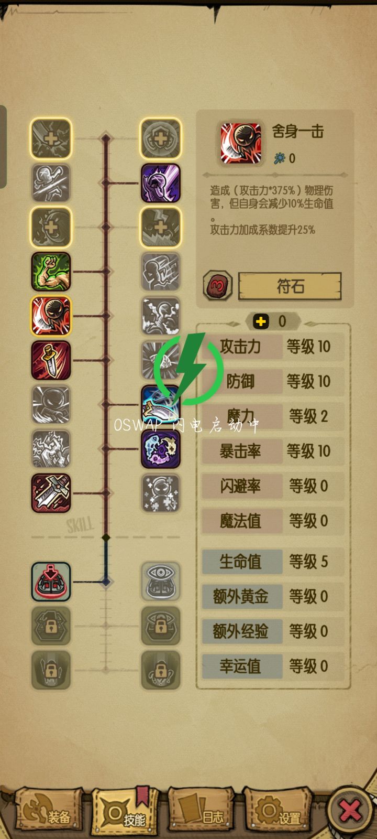Select the green flexing muscle skill icon
Viewport: 377px width, 839px height.
51,271
